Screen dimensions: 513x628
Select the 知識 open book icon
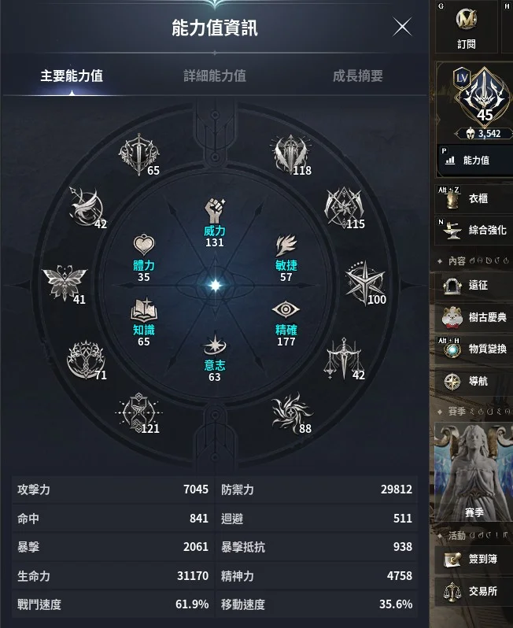point(144,309)
